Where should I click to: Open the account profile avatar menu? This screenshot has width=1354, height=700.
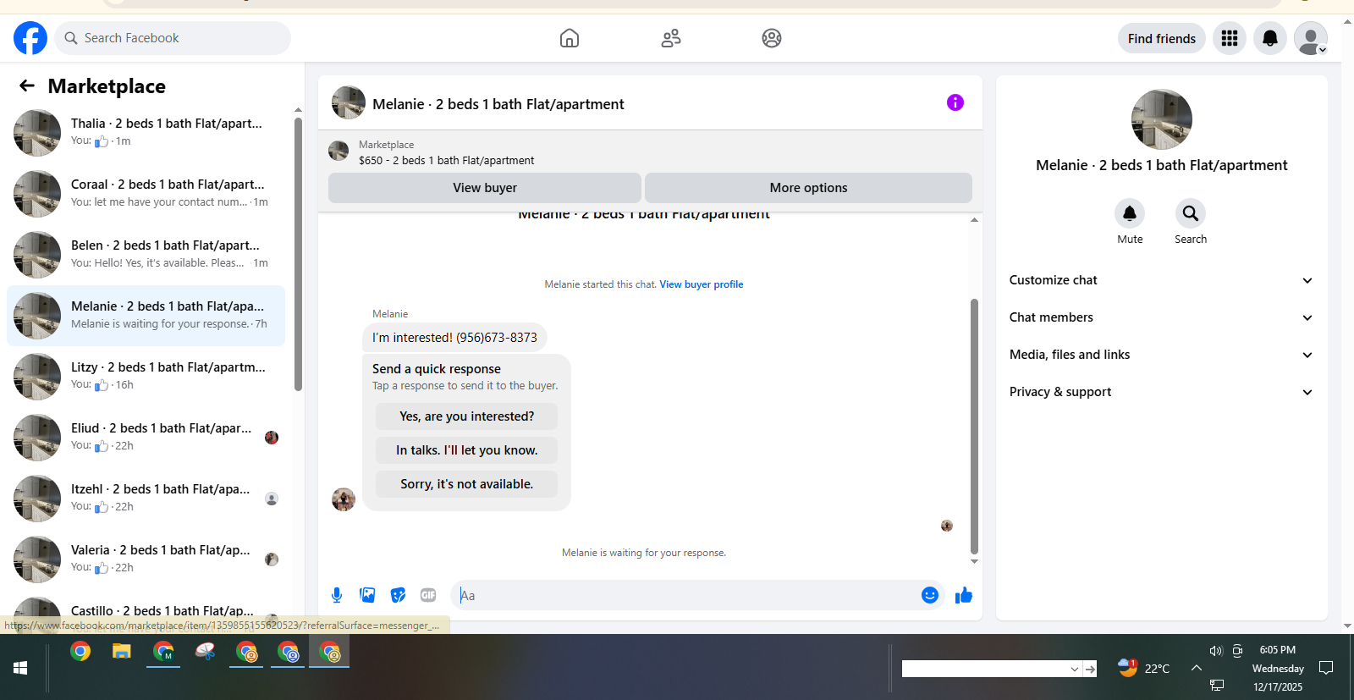(1311, 38)
